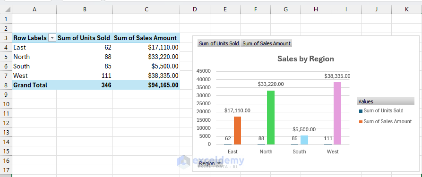Image resolution: width=422 pixels, height=177 pixels.
Task: Click the Sum of Units Sold chart field button
Action: click(219, 43)
